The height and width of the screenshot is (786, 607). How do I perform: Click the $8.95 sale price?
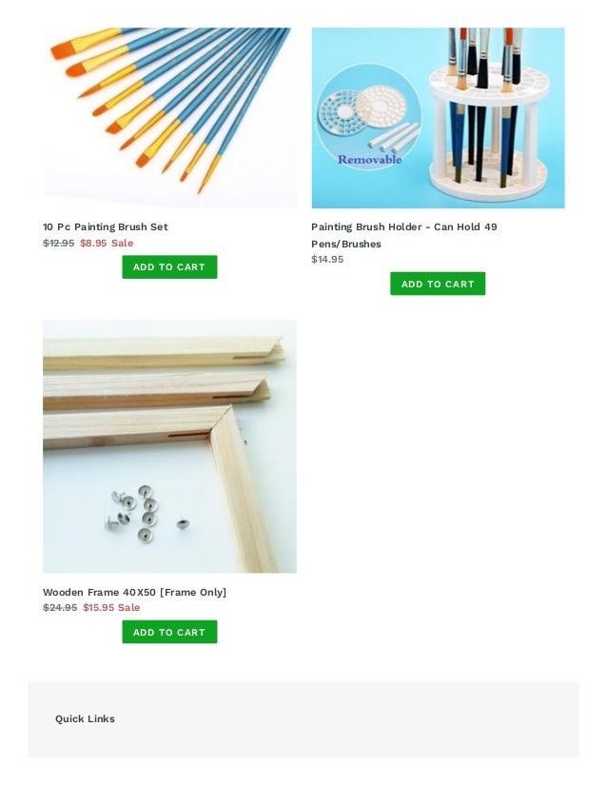click(93, 243)
